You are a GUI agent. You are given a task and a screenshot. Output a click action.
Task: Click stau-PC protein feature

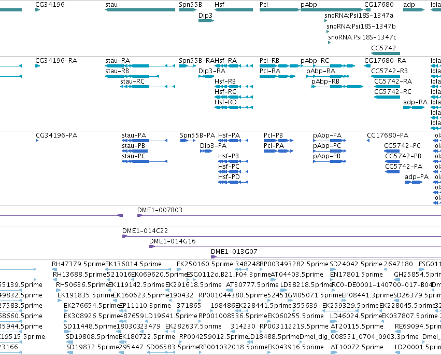tap(145, 161)
